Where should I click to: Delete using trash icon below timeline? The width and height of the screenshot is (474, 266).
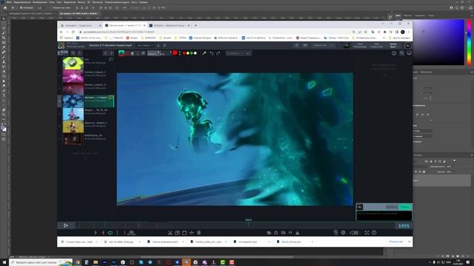[199, 233]
